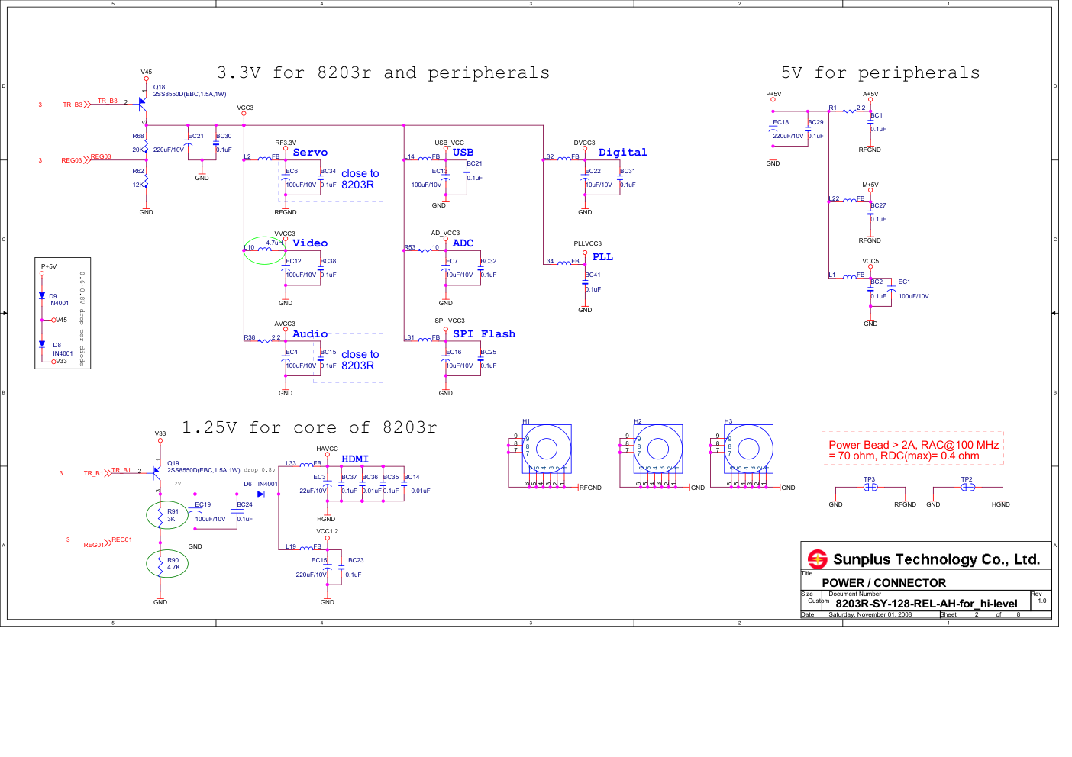Click the "POWER / CONNECTOR" title text
This screenshot has width=1072, height=757.
883,583
